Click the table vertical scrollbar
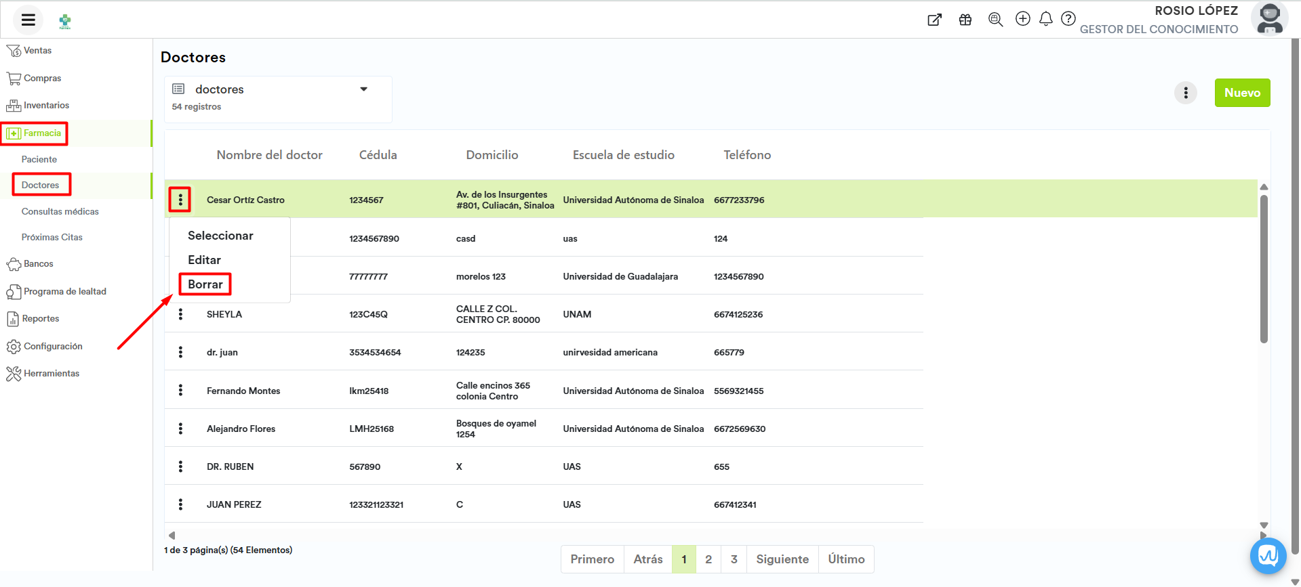The image size is (1301, 587). pyautogui.click(x=1264, y=271)
